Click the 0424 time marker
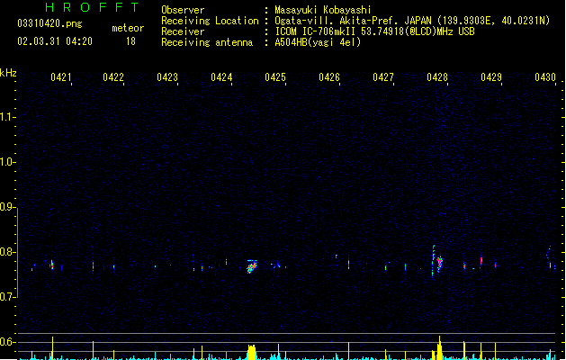 (x=221, y=77)
